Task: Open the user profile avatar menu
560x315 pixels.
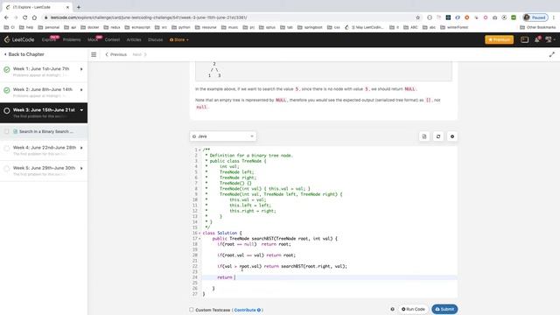Action: click(x=549, y=39)
